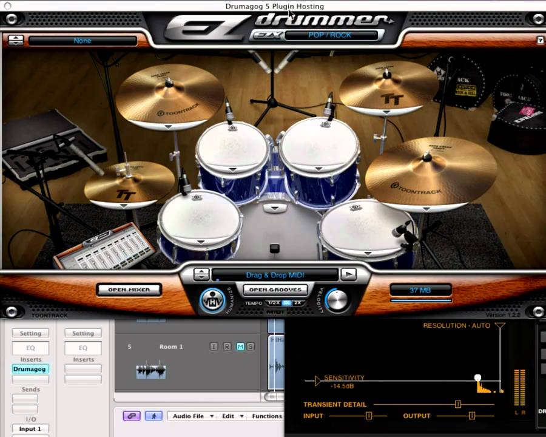Screen dimensions: 546x437
Task: Click the Input slider handle in Drumagog
Action: coord(369,415)
